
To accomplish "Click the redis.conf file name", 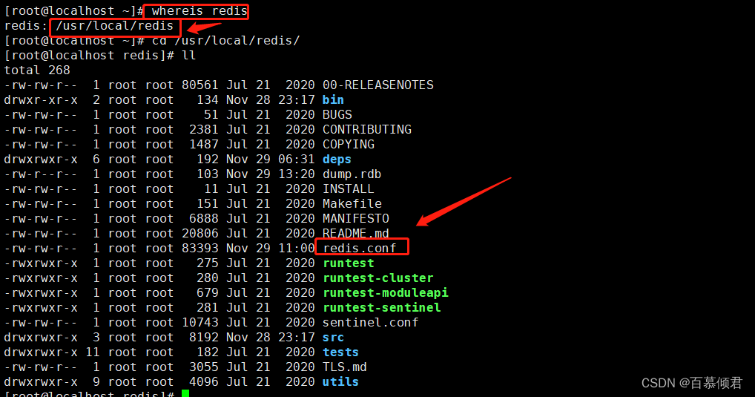I will pos(360,248).
